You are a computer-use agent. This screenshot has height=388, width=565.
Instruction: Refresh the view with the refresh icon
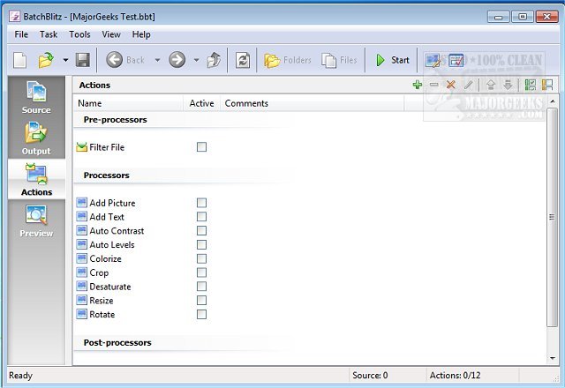tap(243, 60)
